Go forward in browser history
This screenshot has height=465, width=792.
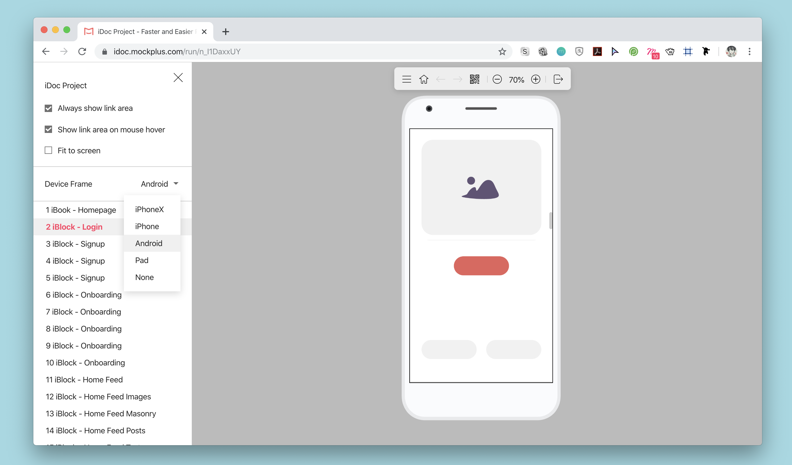click(x=64, y=51)
